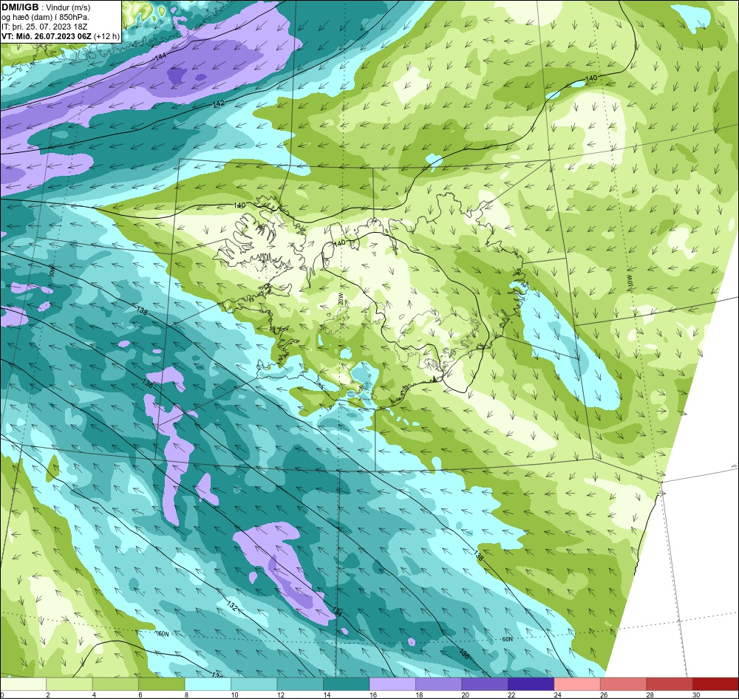739x699 pixels.
Task: Click the legend tick value 30
Action: 696,695
